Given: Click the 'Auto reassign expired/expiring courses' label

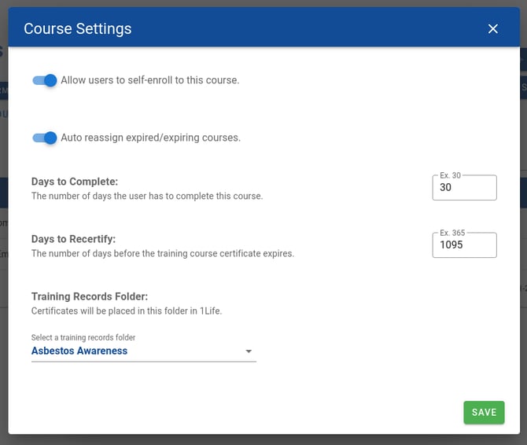Looking at the screenshot, I should (x=150, y=138).
